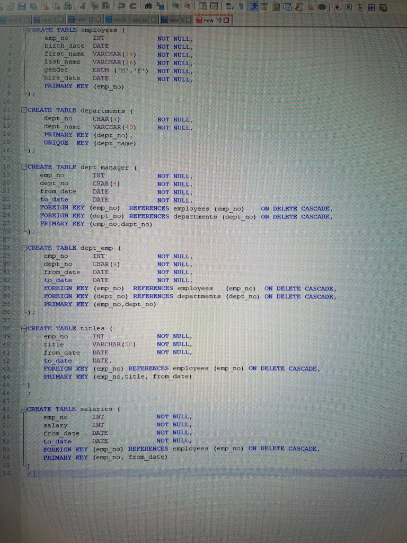Close the week 1 ass.sql tab
The width and height of the screenshot is (407, 543).
click(154, 20)
